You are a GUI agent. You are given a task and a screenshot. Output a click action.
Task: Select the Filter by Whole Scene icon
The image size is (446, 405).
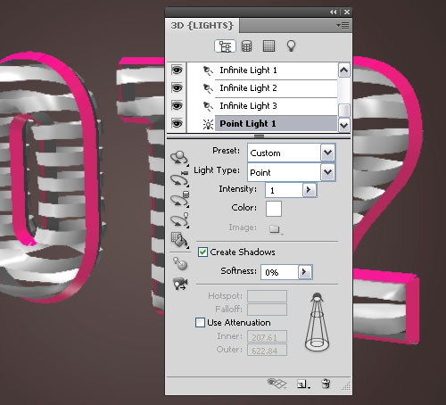[225, 46]
